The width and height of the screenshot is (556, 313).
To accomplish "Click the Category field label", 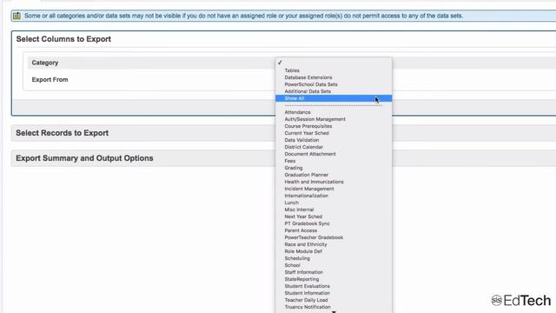I will point(44,63).
